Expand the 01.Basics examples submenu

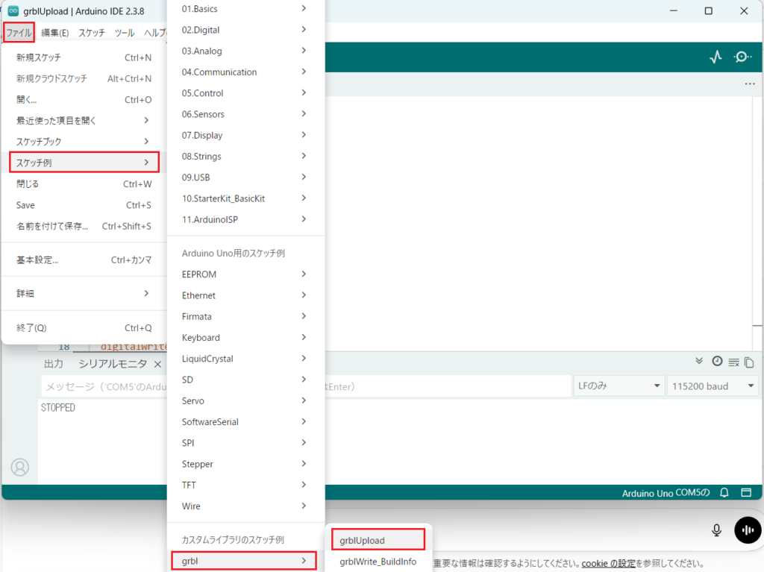(243, 8)
